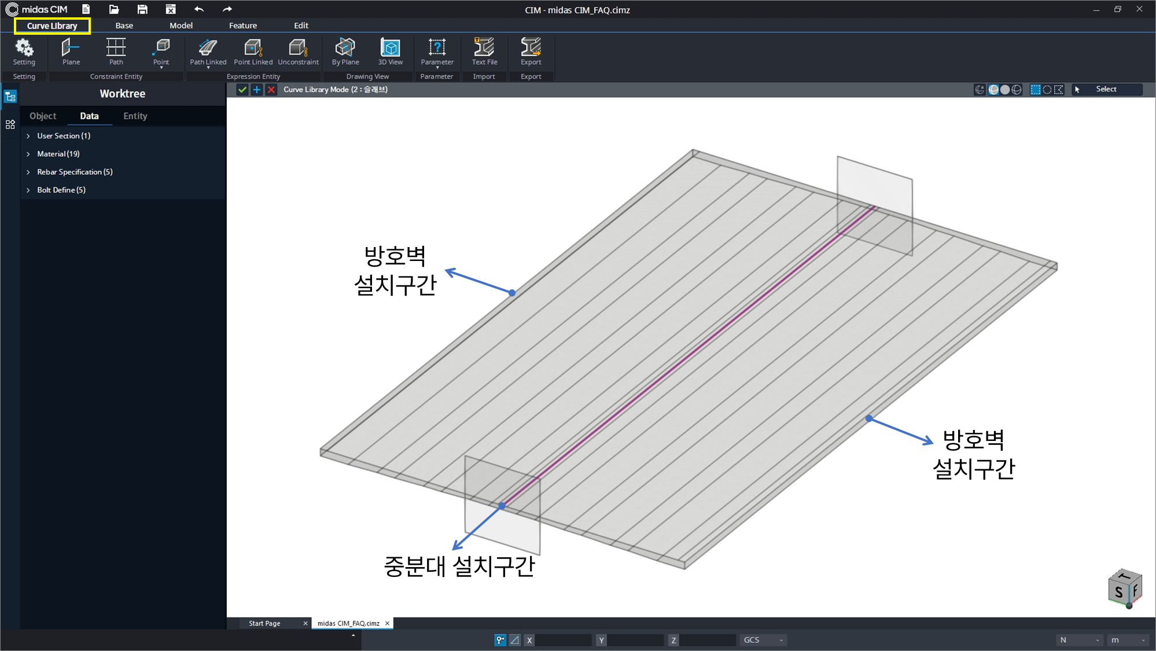Click the Z coordinate input field
The height and width of the screenshot is (651, 1156).
[x=707, y=640]
